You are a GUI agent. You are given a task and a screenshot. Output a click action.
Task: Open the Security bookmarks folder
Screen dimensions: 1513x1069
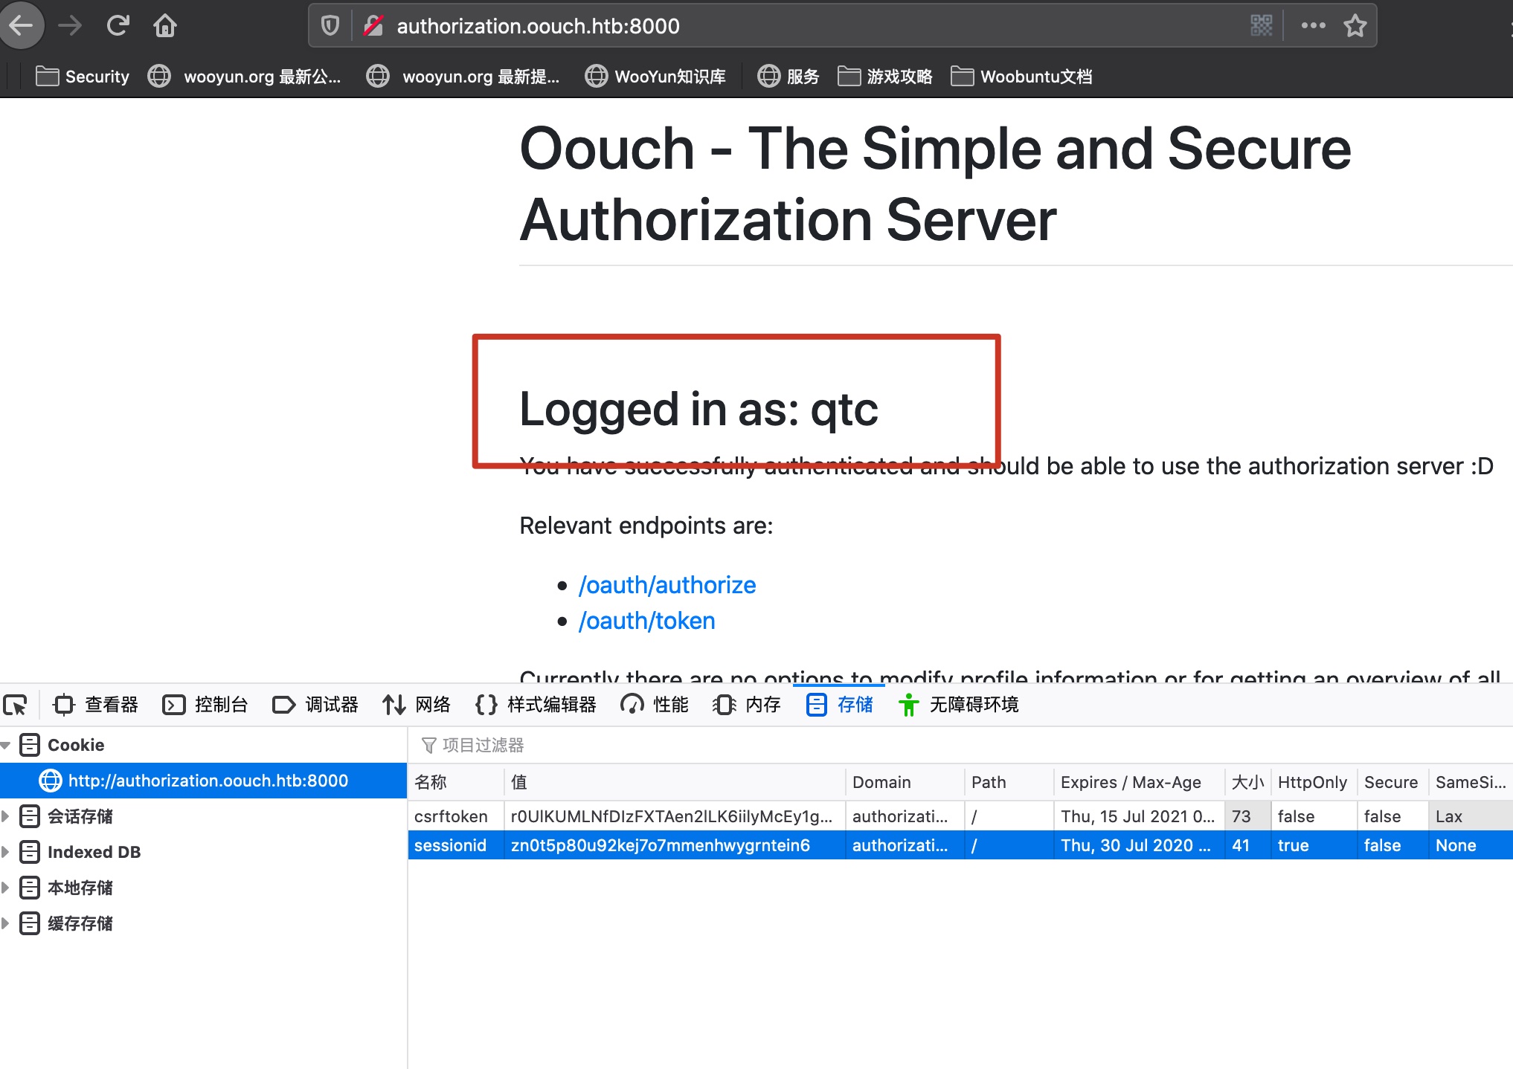pyautogui.click(x=83, y=77)
